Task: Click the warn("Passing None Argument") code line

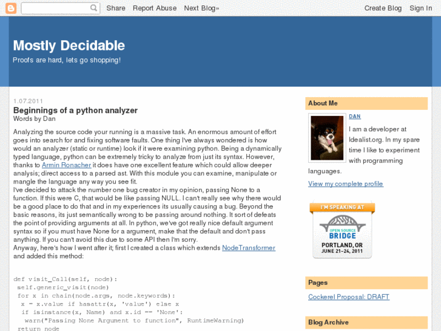Action: click(x=134, y=321)
